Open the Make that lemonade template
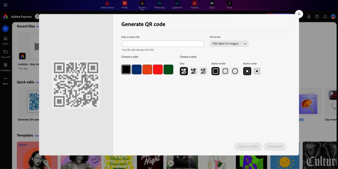Screen dimensions: 338x169 (119, 162)
